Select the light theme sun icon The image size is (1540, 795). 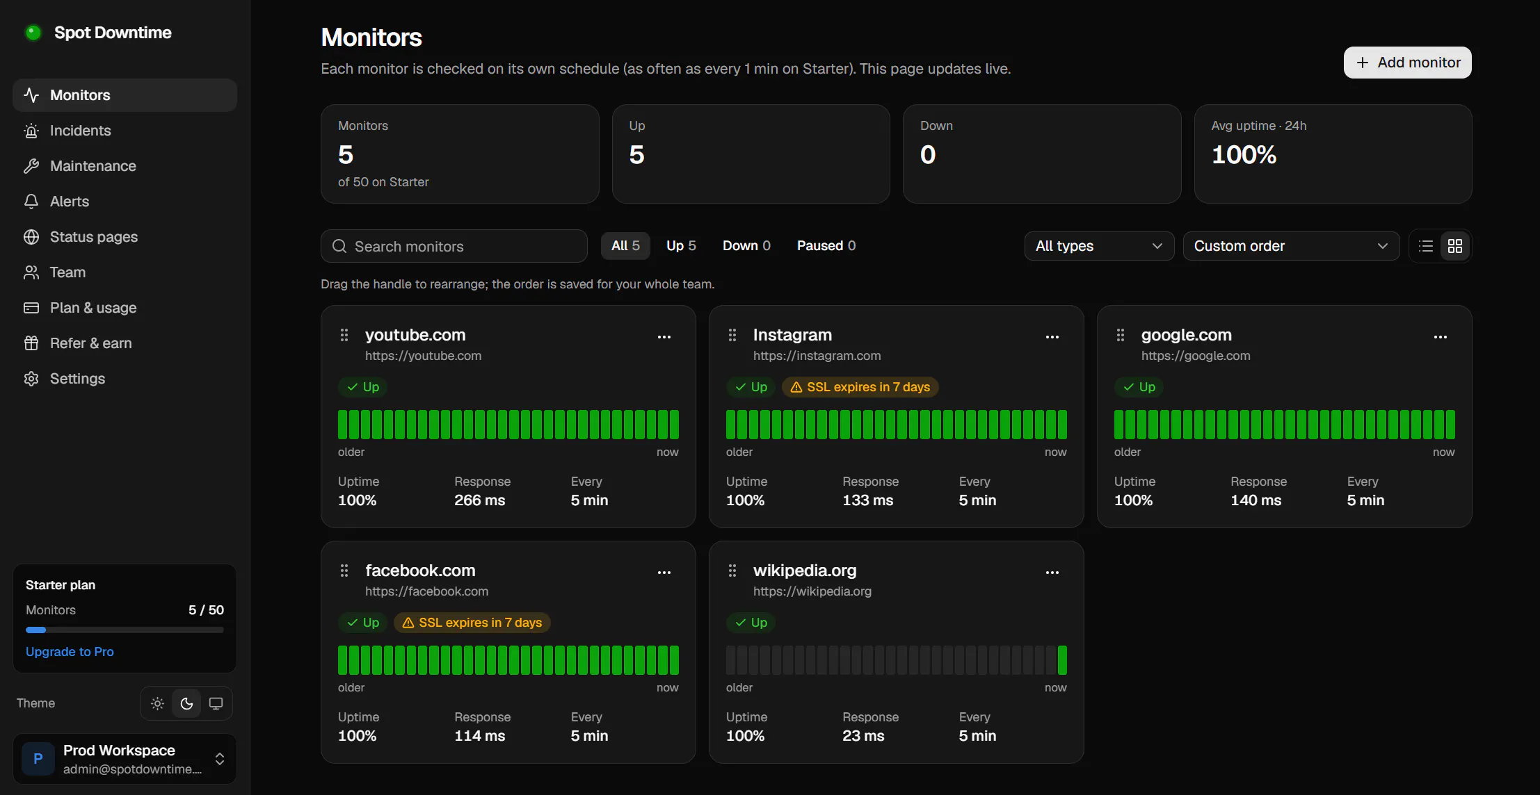(x=158, y=703)
